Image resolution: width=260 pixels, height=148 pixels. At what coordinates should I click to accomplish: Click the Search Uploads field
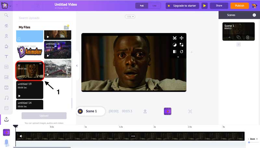(x=44, y=18)
